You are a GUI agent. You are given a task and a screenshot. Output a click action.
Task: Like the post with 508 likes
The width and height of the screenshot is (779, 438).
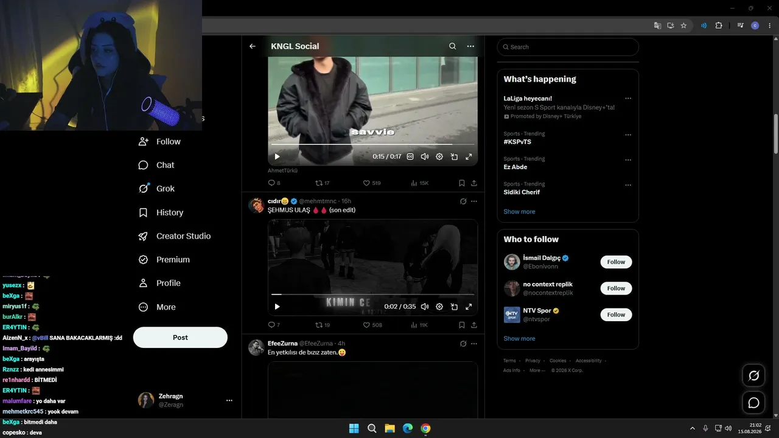point(372,325)
